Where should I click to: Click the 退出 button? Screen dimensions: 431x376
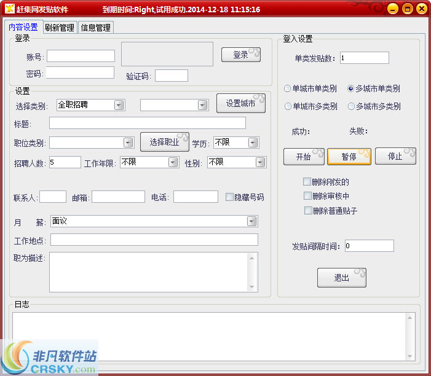pos(342,278)
